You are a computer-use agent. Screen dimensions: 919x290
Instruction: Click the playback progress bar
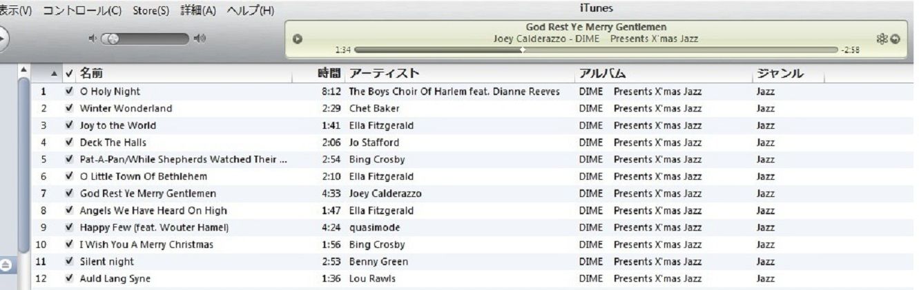(596, 50)
